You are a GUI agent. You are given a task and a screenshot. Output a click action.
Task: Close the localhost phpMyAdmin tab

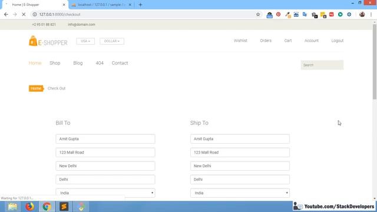(x=130, y=5)
